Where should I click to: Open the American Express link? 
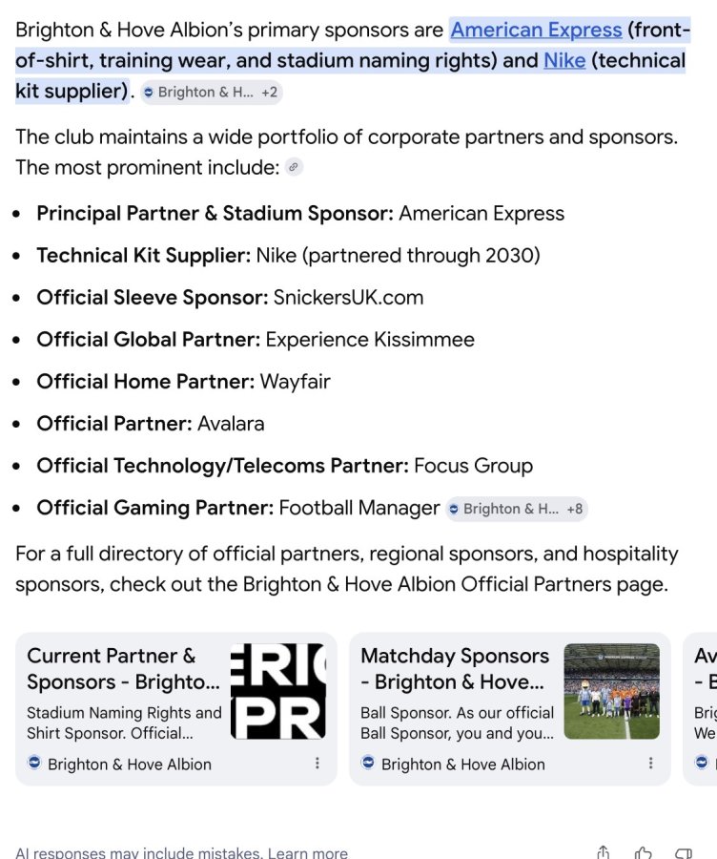click(536, 30)
